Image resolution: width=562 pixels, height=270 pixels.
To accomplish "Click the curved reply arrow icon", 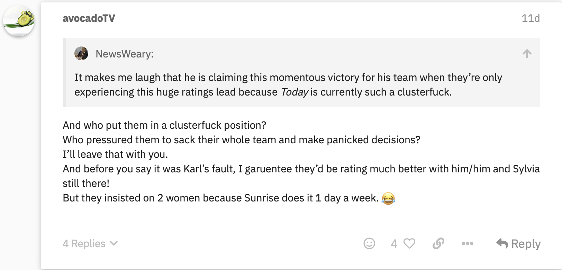I will tap(502, 244).
